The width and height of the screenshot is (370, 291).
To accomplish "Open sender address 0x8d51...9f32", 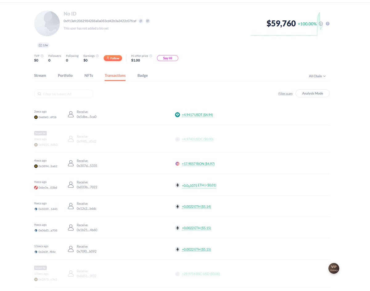I will [87, 276].
